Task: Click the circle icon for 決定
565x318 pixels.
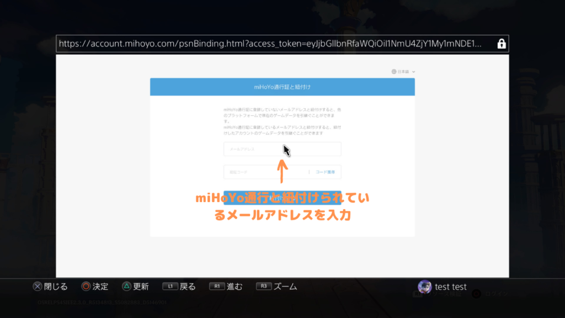Action: click(86, 287)
